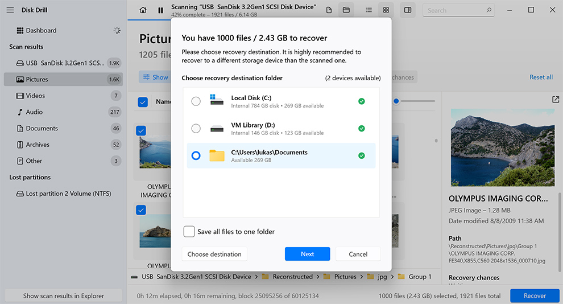Click the Show filter button
Image resolution: width=563 pixels, height=304 pixels.
point(155,77)
